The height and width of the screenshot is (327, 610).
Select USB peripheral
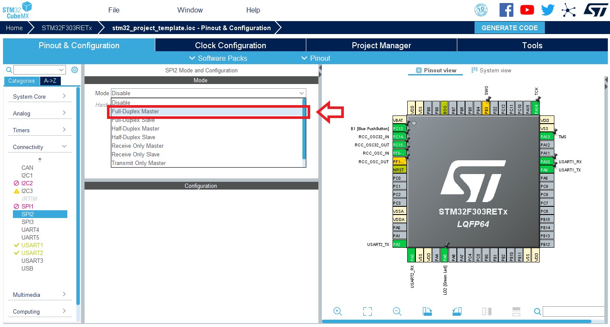[27, 268]
